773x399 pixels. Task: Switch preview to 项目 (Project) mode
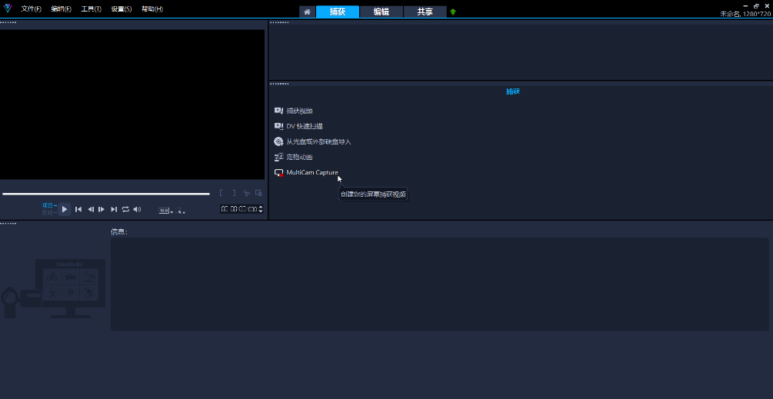pos(48,205)
